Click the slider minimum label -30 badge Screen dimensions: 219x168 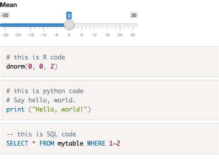click(5, 15)
